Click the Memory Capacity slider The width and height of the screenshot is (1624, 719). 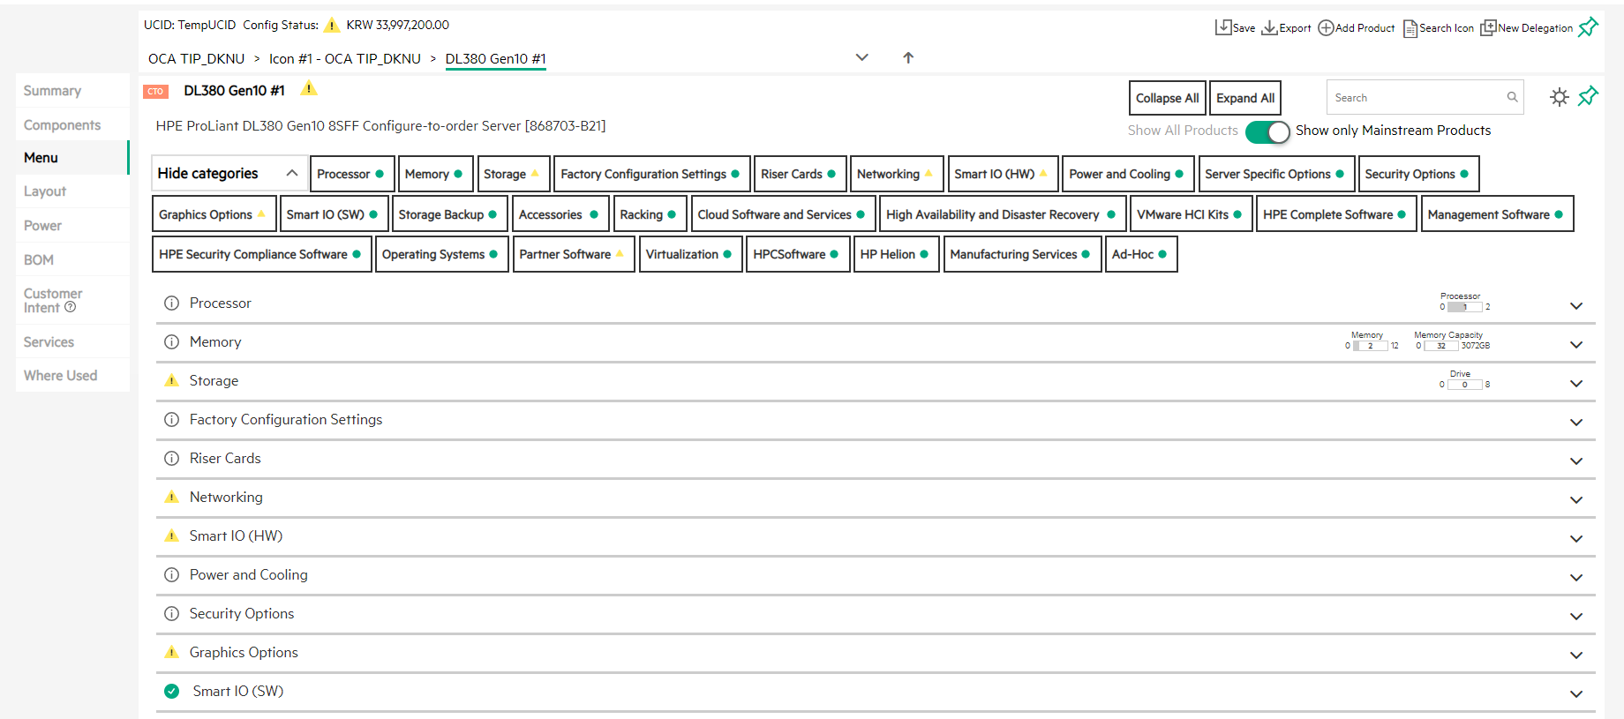click(1441, 346)
